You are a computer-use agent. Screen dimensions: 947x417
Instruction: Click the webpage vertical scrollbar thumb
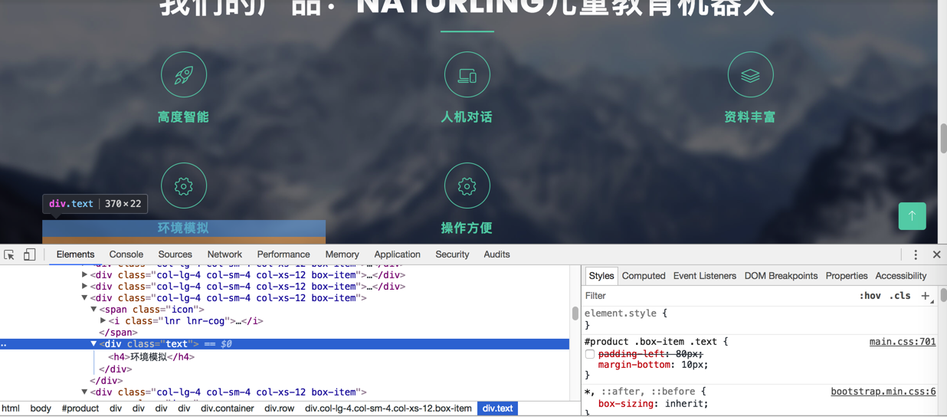(x=943, y=139)
